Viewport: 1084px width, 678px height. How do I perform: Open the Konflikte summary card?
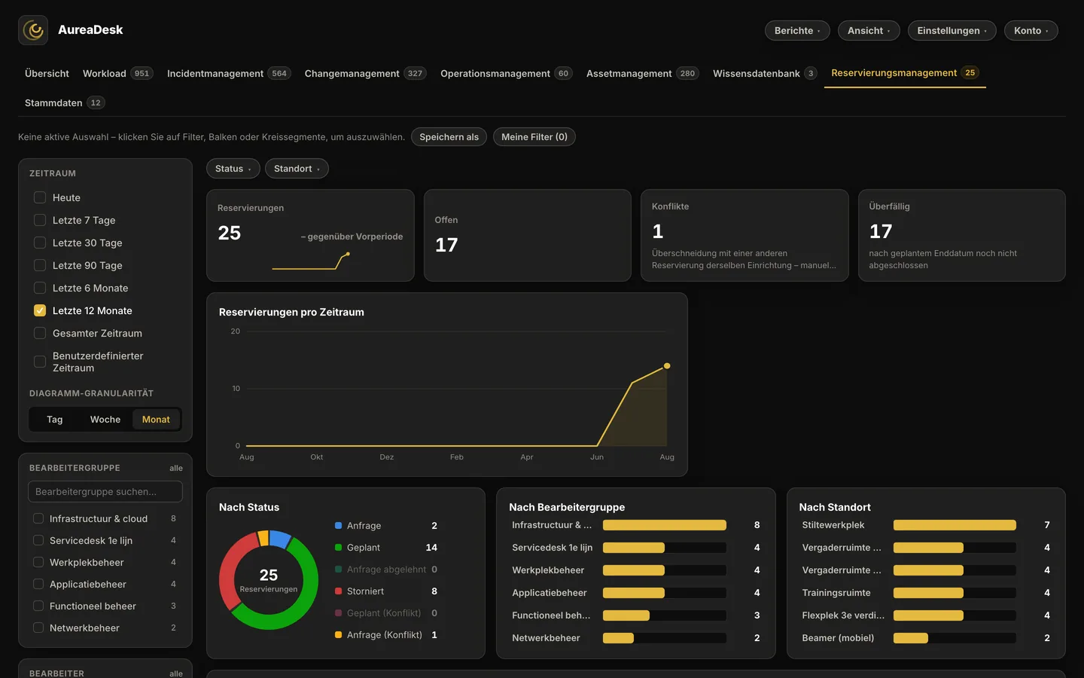pos(744,236)
